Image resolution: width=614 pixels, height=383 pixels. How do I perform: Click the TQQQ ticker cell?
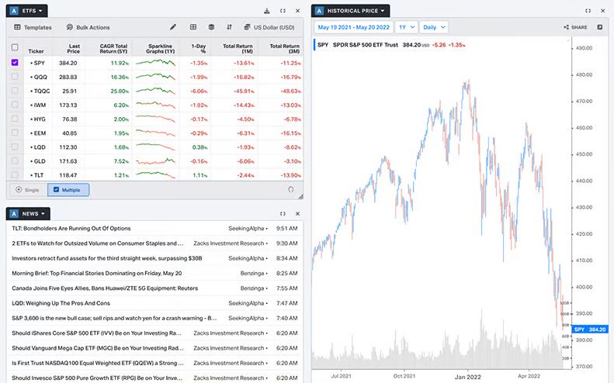40,91
